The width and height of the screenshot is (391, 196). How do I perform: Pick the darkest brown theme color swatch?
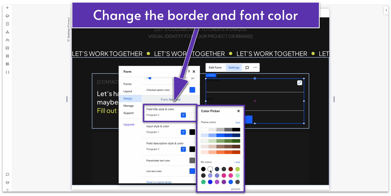(236, 146)
